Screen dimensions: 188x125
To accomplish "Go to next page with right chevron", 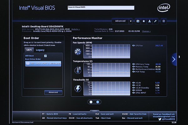I will tap(173, 59).
